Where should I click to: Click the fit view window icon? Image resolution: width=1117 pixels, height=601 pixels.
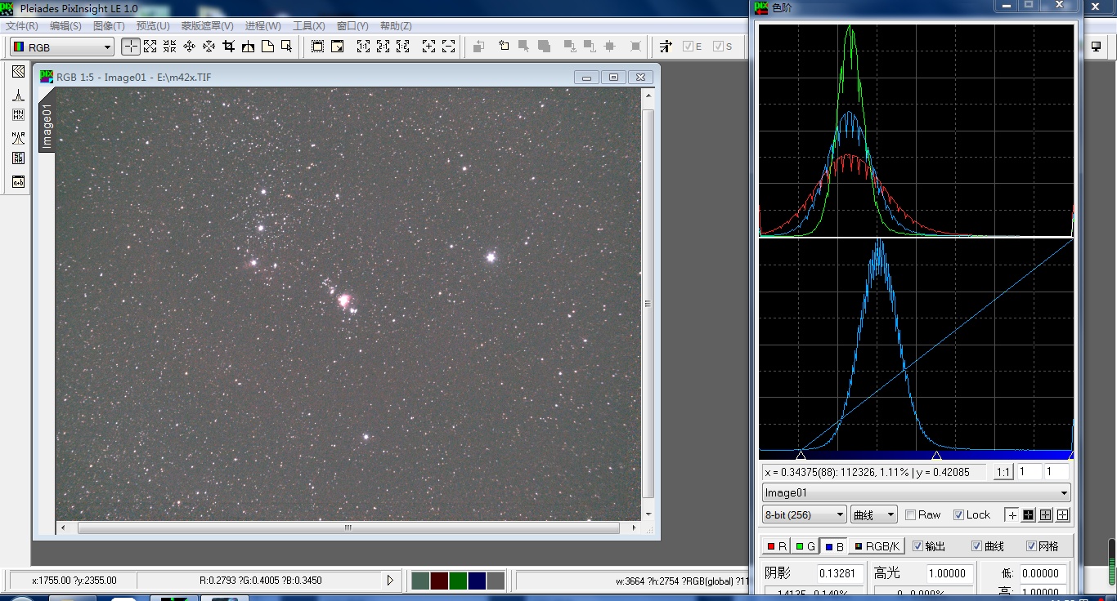pyautogui.click(x=318, y=47)
